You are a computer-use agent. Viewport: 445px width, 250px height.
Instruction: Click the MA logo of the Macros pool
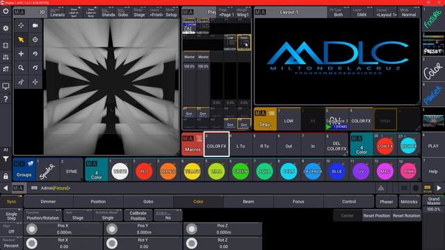pyautogui.click(x=188, y=139)
